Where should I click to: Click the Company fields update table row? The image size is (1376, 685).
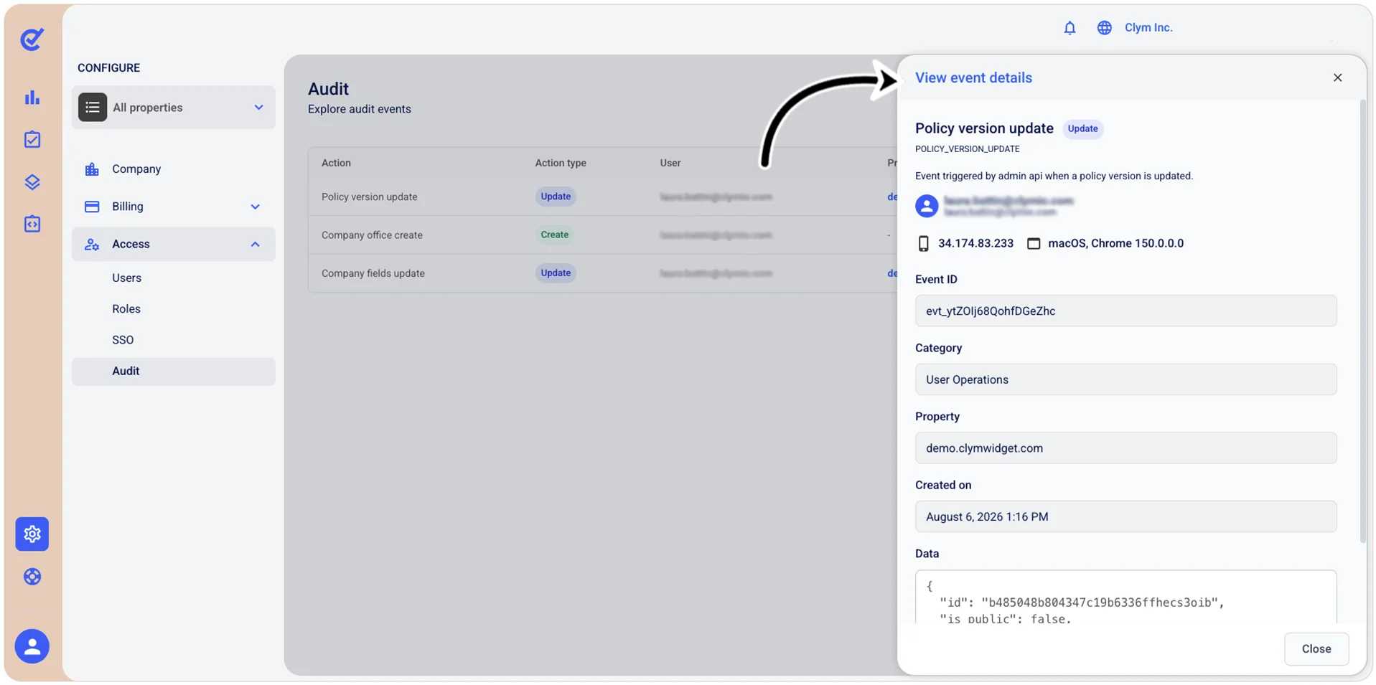point(603,273)
